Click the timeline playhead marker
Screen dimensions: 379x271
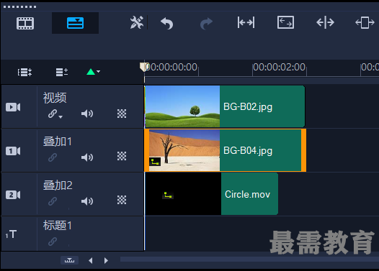pyautogui.click(x=143, y=67)
